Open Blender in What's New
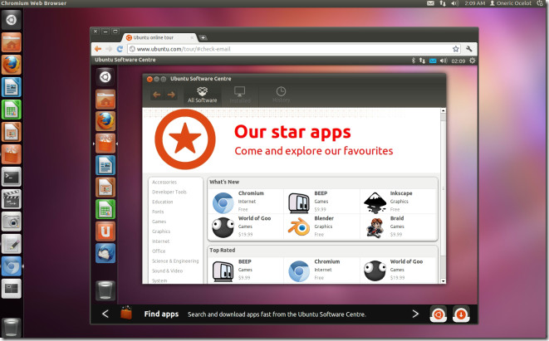 tap(321, 227)
